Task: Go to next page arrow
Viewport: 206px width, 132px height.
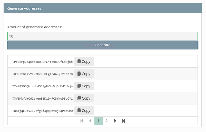Action: (x=115, y=121)
